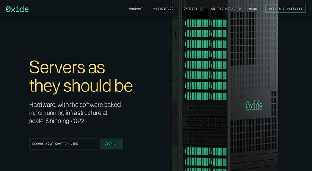
Task: Visit the Blog link
Action: (x=253, y=9)
